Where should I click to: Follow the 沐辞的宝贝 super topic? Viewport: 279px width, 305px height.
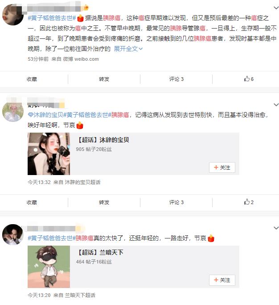[x=222, y=167]
